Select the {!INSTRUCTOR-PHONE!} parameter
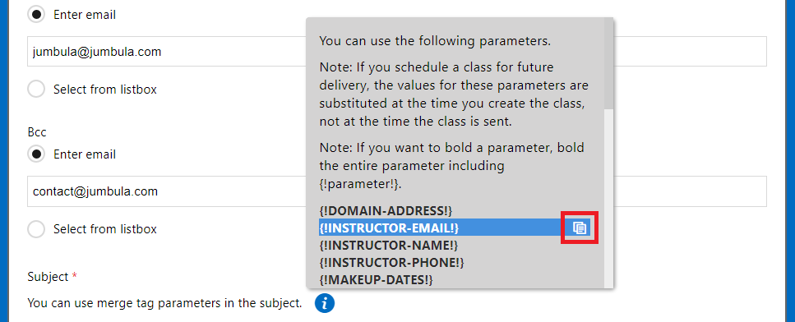 391,264
